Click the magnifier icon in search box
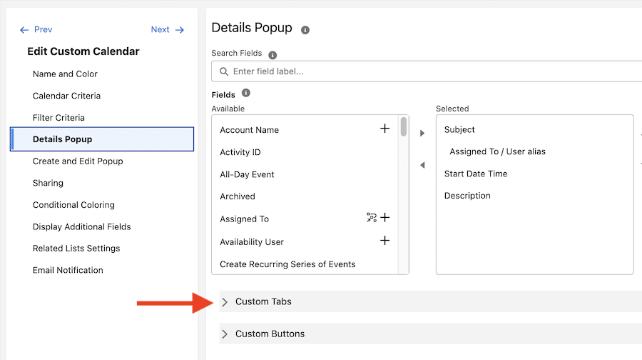 coord(224,71)
